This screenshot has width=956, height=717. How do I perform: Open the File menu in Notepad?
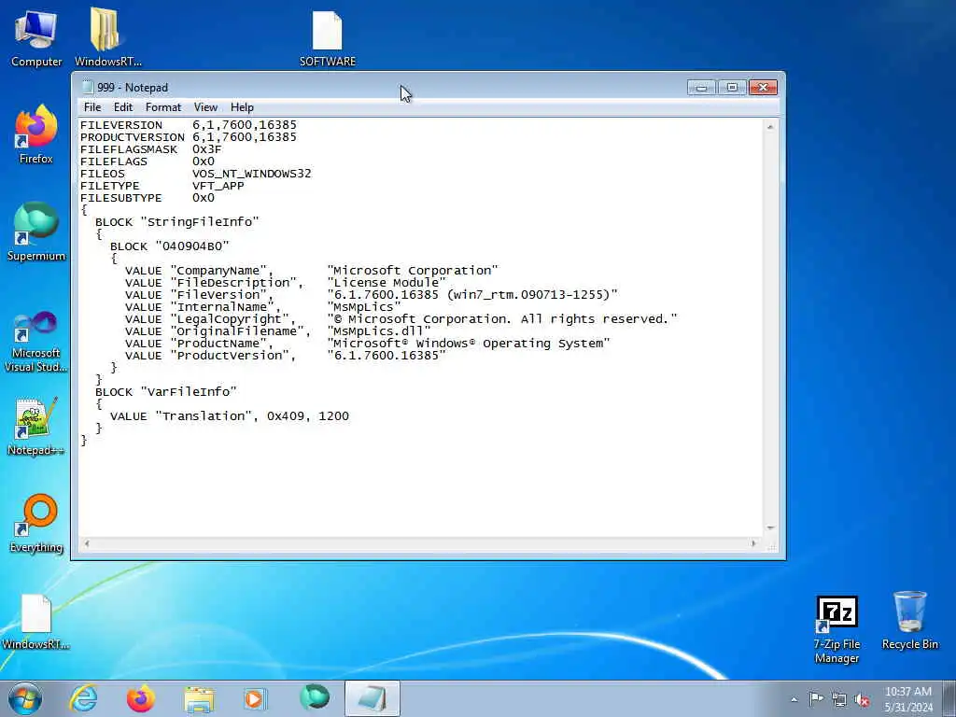click(92, 107)
